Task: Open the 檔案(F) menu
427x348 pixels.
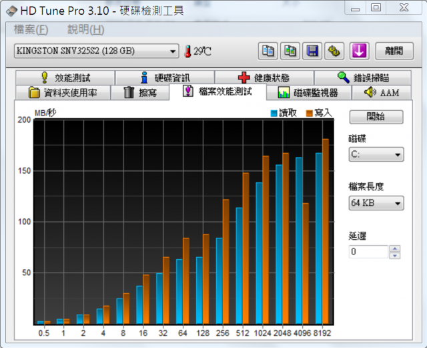Action: 31,29
